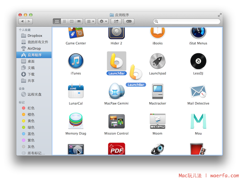Select the Mission Control app icon

point(116,121)
